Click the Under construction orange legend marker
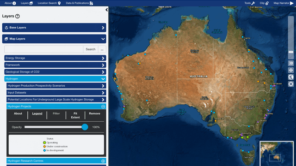 [44, 147]
